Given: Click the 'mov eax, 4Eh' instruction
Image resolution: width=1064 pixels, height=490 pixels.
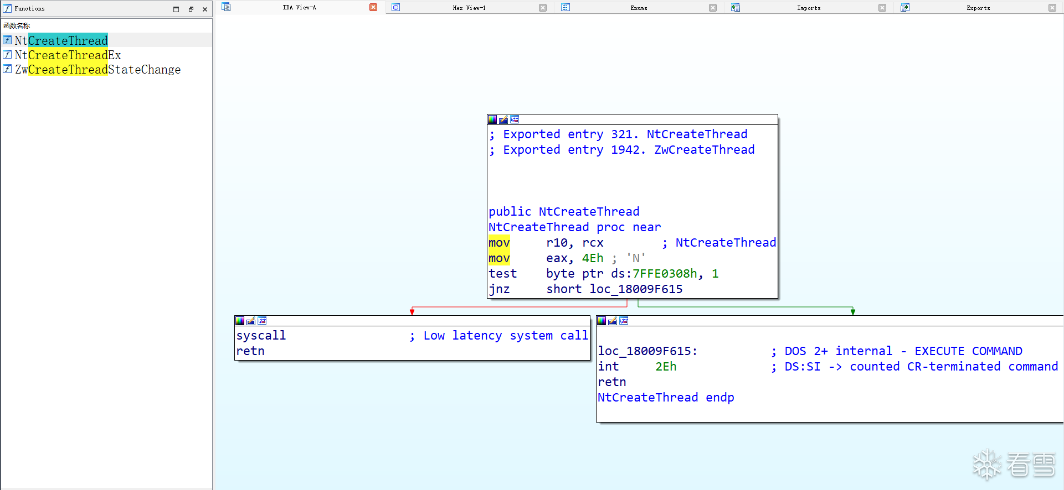Looking at the screenshot, I should pos(546,258).
